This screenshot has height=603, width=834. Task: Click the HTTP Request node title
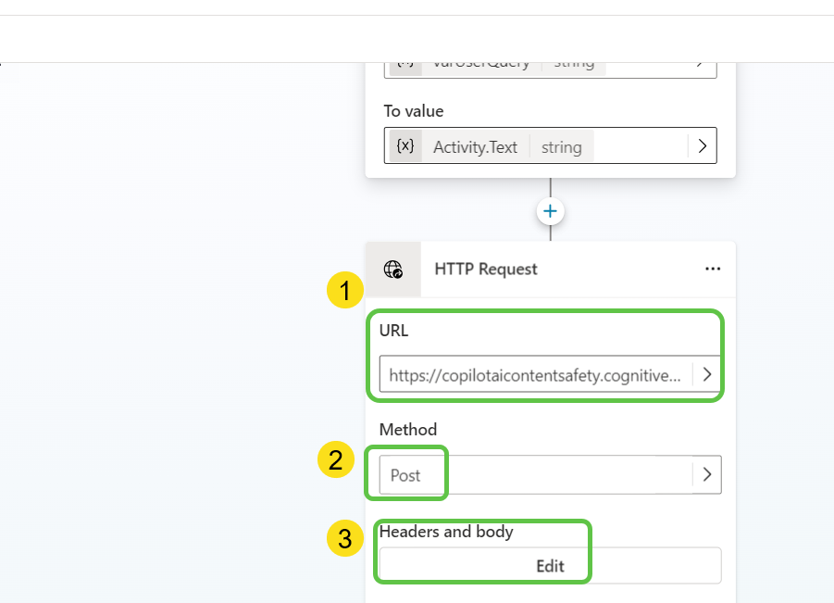486,269
